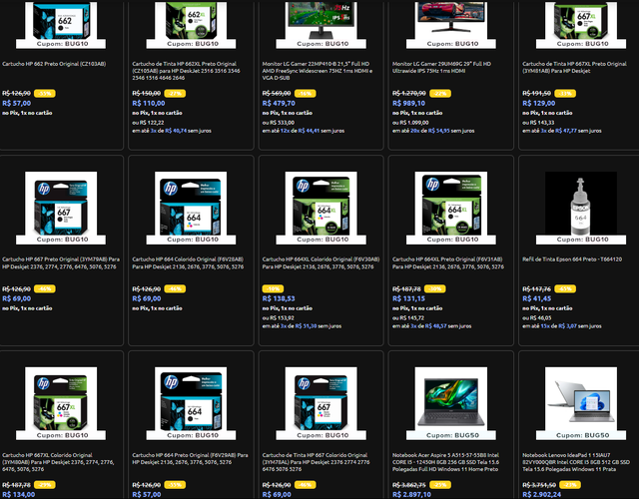
Task: Click the -10% badge on HP 664XL Colorido
Action: [273, 288]
